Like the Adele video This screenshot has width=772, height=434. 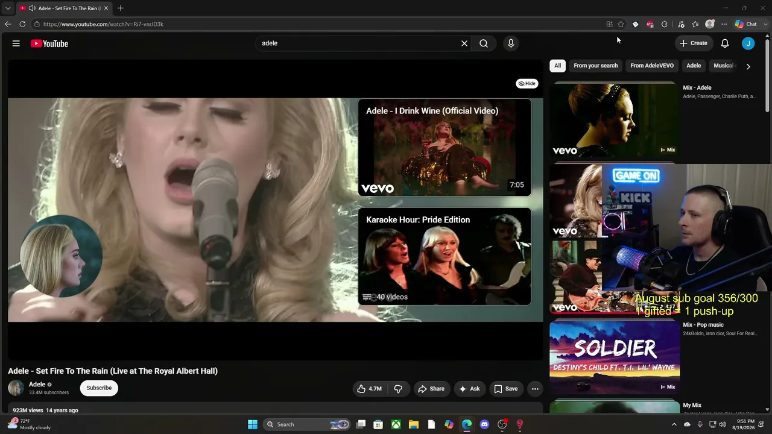[369, 389]
